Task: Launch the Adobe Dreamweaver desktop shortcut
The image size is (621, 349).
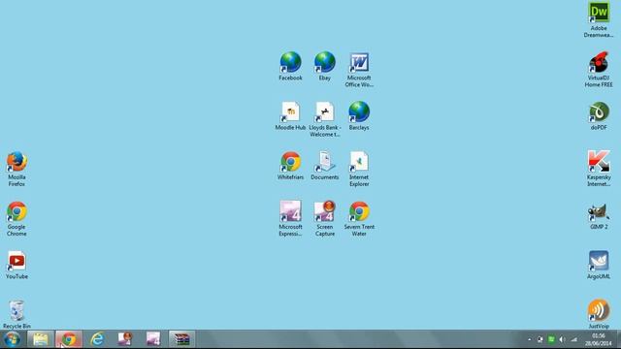Action: coord(599,19)
